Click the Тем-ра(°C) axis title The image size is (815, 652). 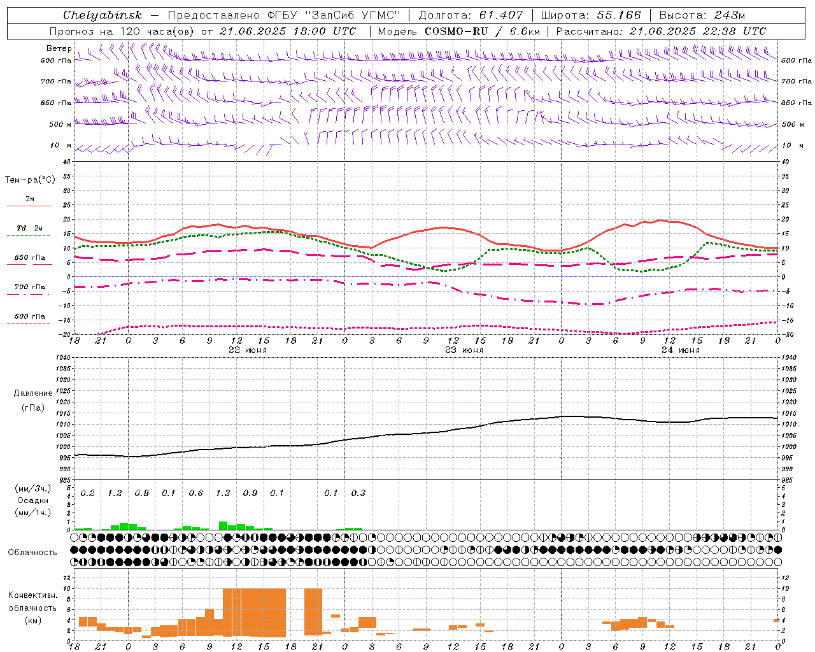coord(30,180)
